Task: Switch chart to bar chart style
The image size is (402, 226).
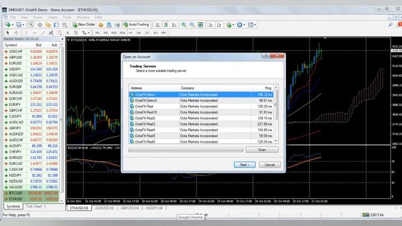Action: [158, 25]
